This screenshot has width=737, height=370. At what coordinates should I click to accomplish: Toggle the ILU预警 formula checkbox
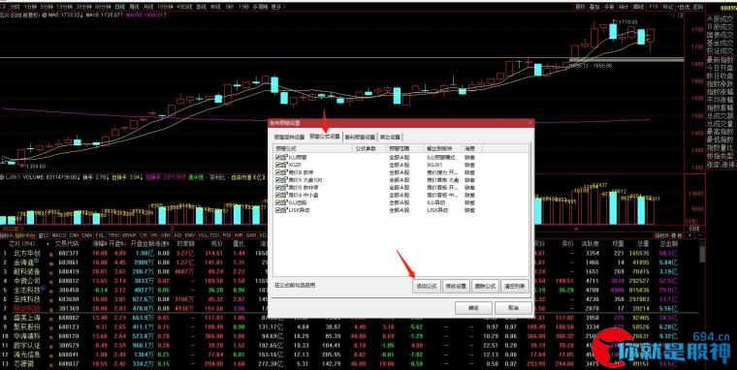coord(278,158)
